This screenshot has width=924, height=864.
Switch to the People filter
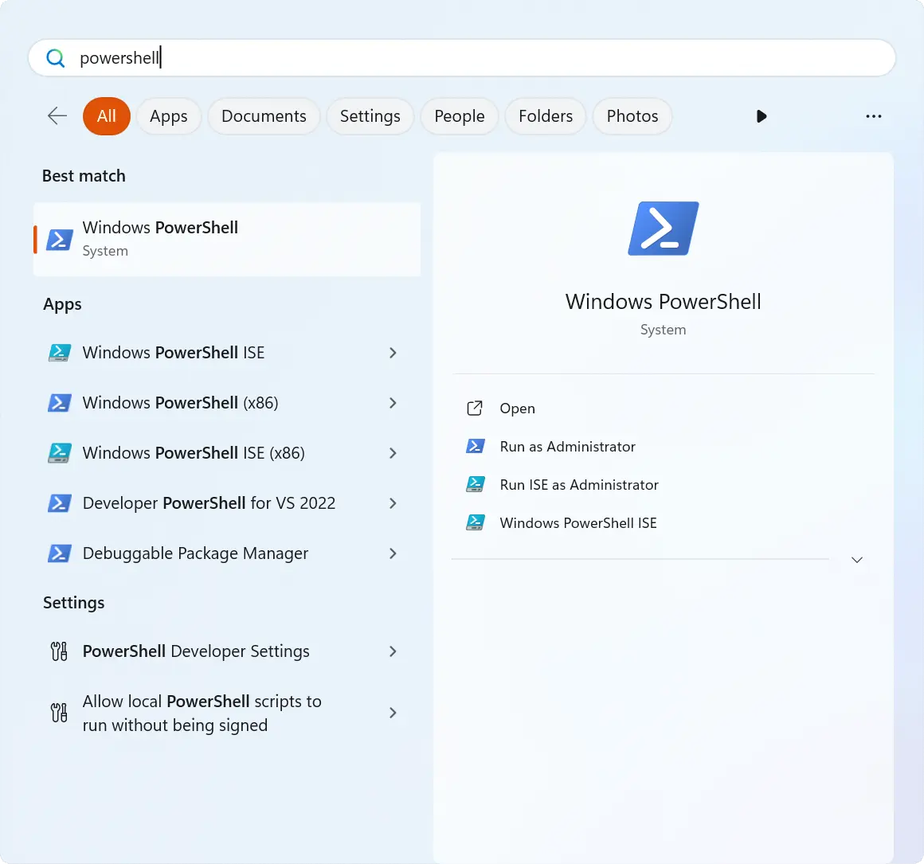pos(460,116)
